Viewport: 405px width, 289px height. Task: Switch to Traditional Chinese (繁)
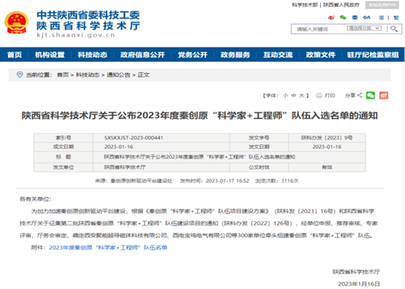click(396, 18)
